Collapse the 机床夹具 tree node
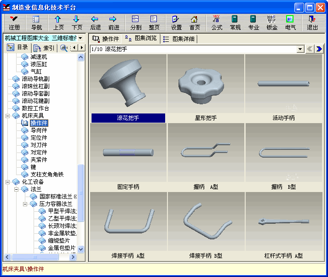Viewport: 328px width, 277px height. coord(8,116)
